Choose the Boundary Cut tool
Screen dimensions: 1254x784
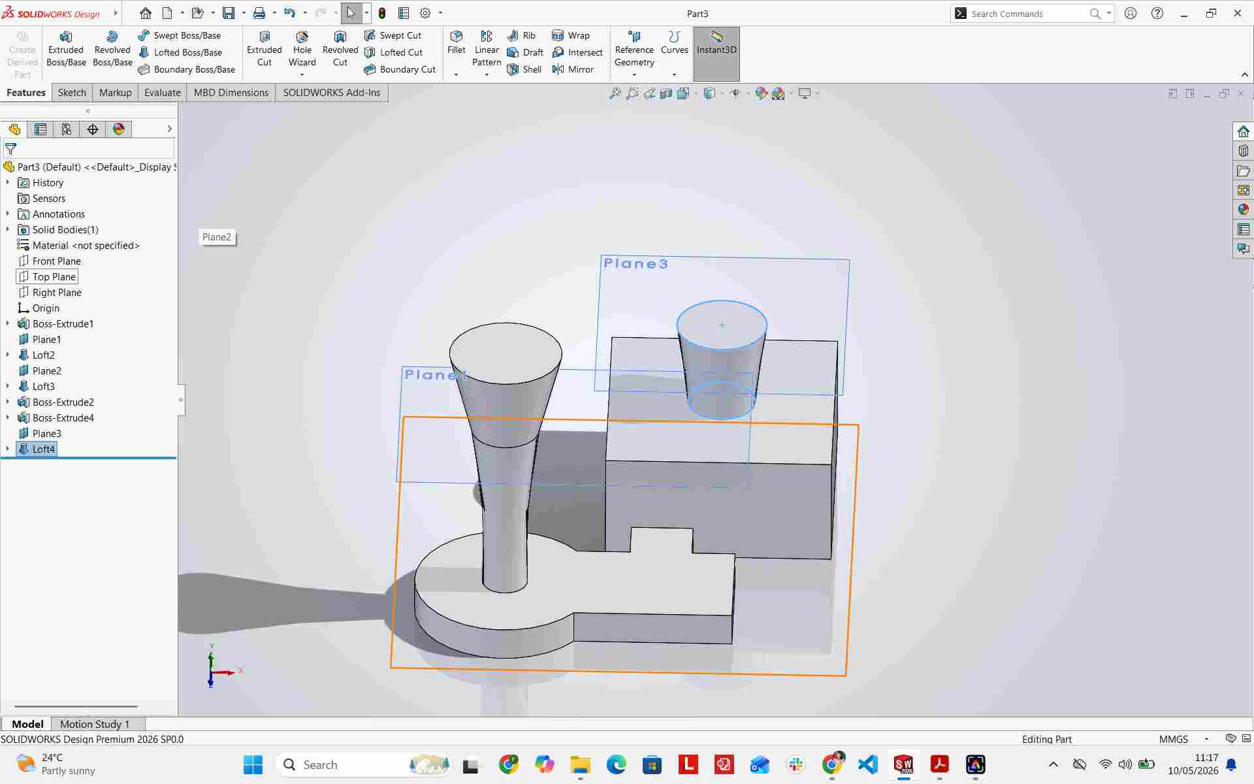[x=400, y=69]
